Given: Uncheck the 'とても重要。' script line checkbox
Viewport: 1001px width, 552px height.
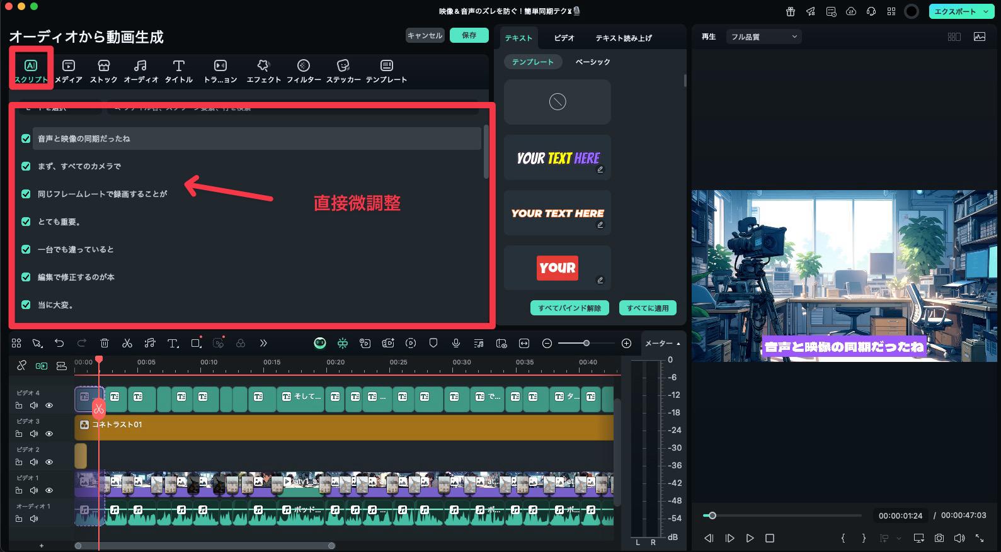Looking at the screenshot, I should coord(26,222).
